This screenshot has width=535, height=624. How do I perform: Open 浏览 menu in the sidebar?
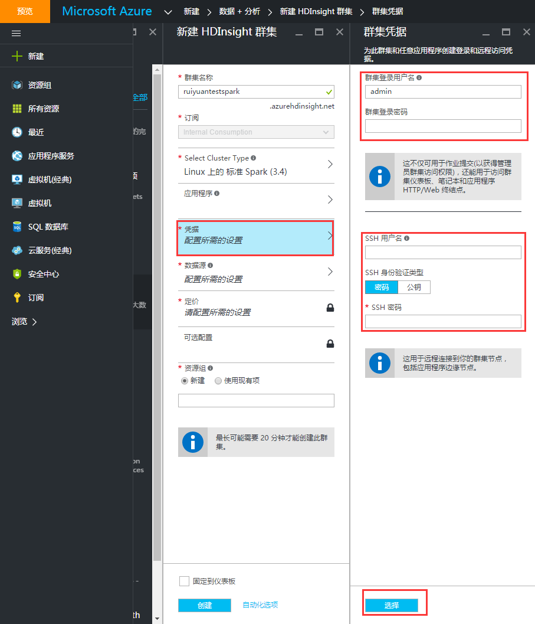24,322
